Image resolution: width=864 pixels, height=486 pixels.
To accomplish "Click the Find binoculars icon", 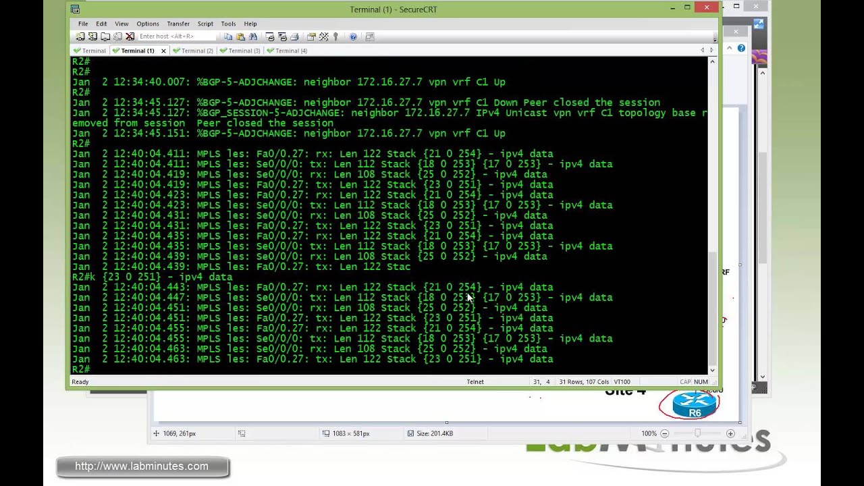I will coord(253,36).
